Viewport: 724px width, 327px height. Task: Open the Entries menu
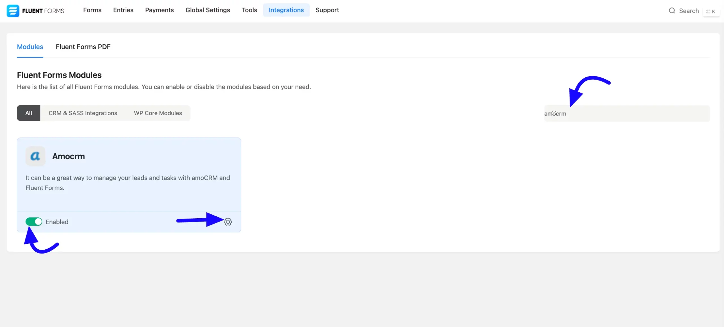click(123, 10)
